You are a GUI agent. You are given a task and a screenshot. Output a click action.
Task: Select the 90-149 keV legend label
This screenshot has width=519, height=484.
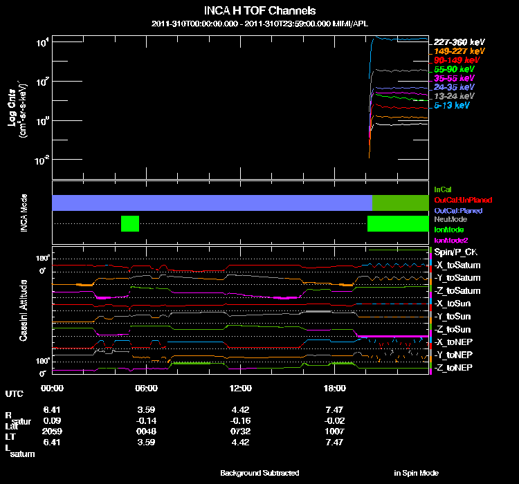coord(457,60)
